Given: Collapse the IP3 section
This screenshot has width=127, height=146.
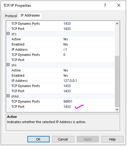Looking at the screenshot, I should pyautogui.click(x=8, y=34).
